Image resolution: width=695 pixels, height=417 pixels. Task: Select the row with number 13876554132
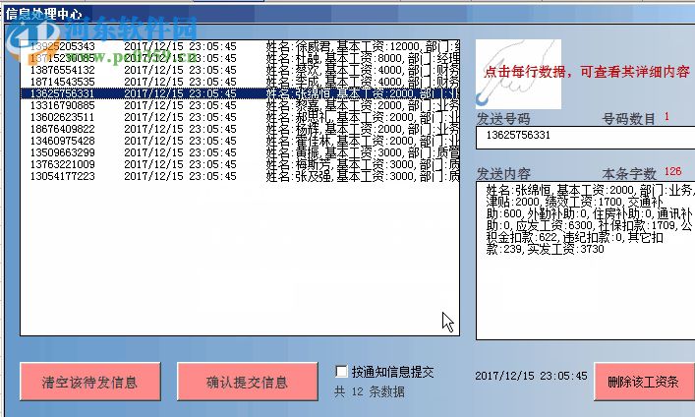click(x=240, y=70)
